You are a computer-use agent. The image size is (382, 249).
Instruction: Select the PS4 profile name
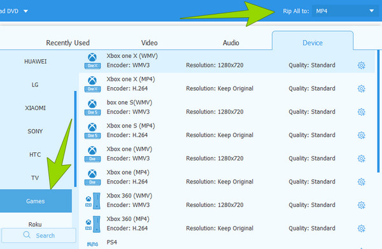112,242
